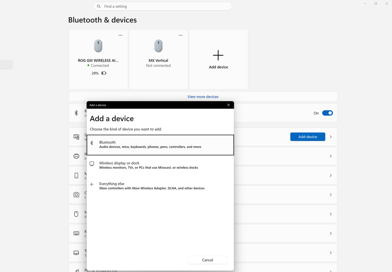Click the "Bluetooth & devices" page heading
Viewport: 392px width, 272px height.
coord(103,20)
